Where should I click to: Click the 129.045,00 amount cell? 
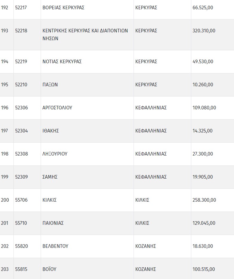(204, 223)
